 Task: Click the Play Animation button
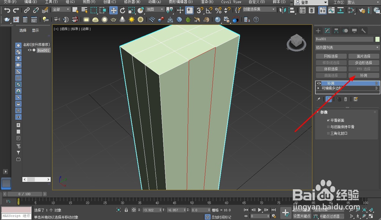pyautogui.click(x=260, y=210)
